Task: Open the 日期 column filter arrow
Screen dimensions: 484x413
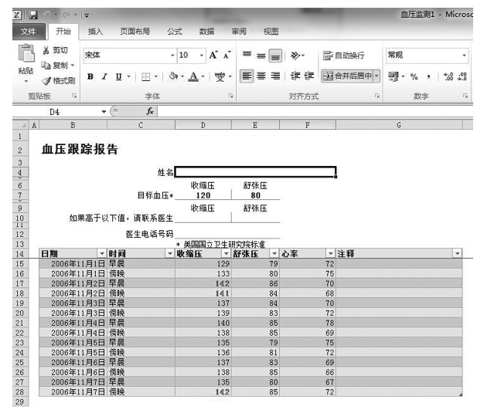Action: point(101,254)
